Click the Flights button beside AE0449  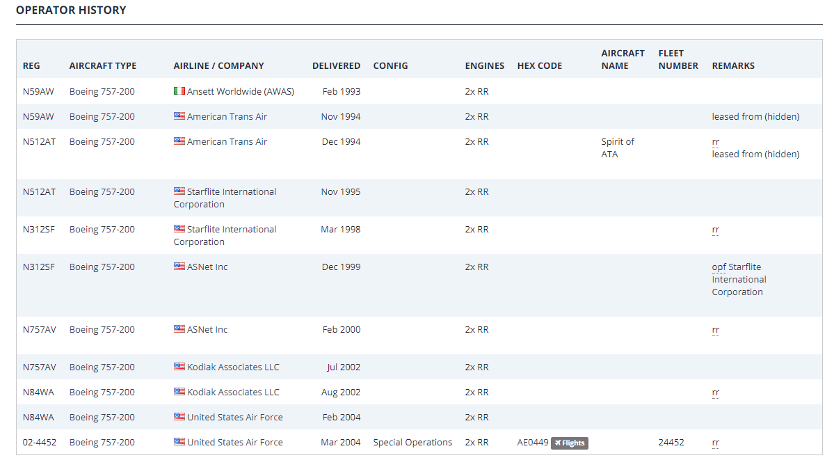569,443
